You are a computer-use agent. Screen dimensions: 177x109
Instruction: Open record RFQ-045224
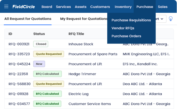coord(19,64)
